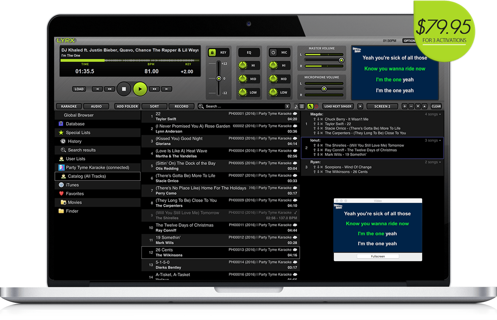Move Taylor Swift - 22 up in queue
The image size is (497, 320).
click(x=315, y=124)
